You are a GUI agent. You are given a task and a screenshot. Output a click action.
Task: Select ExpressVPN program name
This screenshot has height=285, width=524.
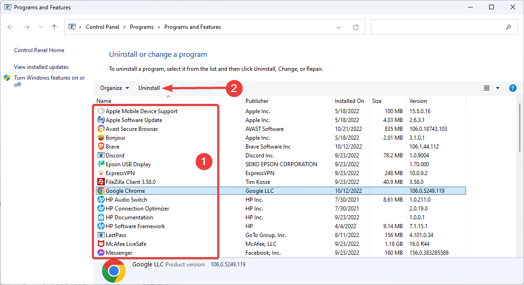tap(120, 173)
